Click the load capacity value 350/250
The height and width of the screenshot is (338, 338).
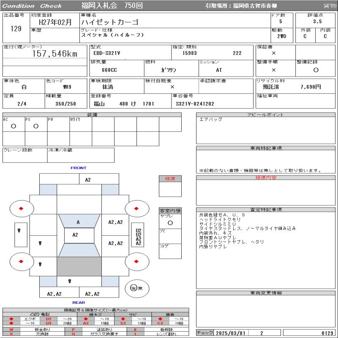[66, 104]
